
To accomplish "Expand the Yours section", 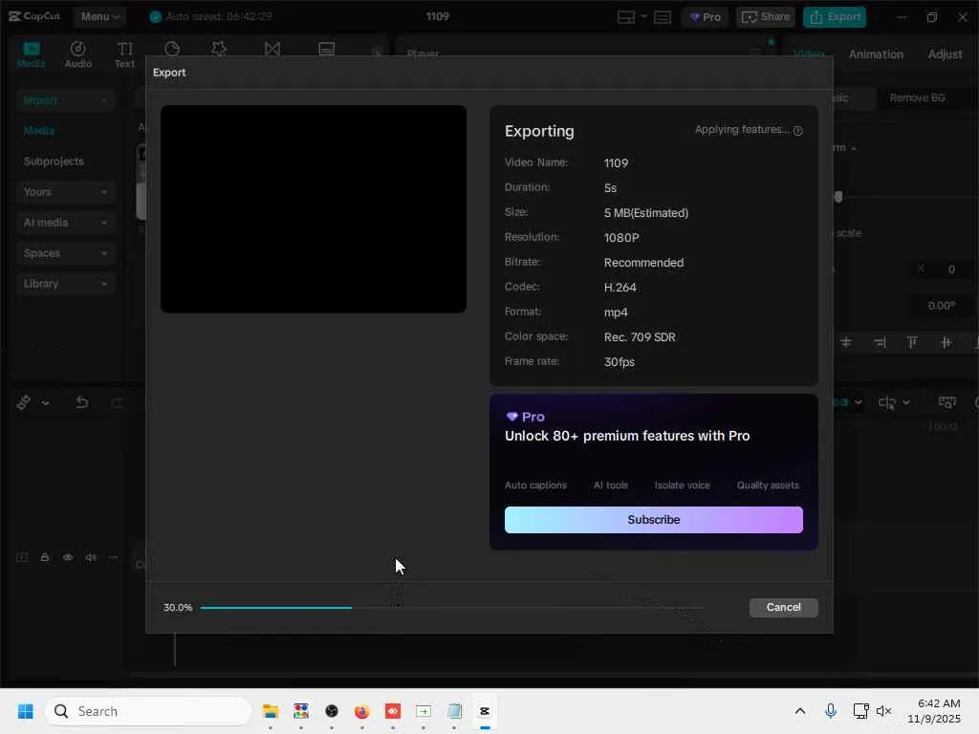I will pyautogui.click(x=66, y=191).
